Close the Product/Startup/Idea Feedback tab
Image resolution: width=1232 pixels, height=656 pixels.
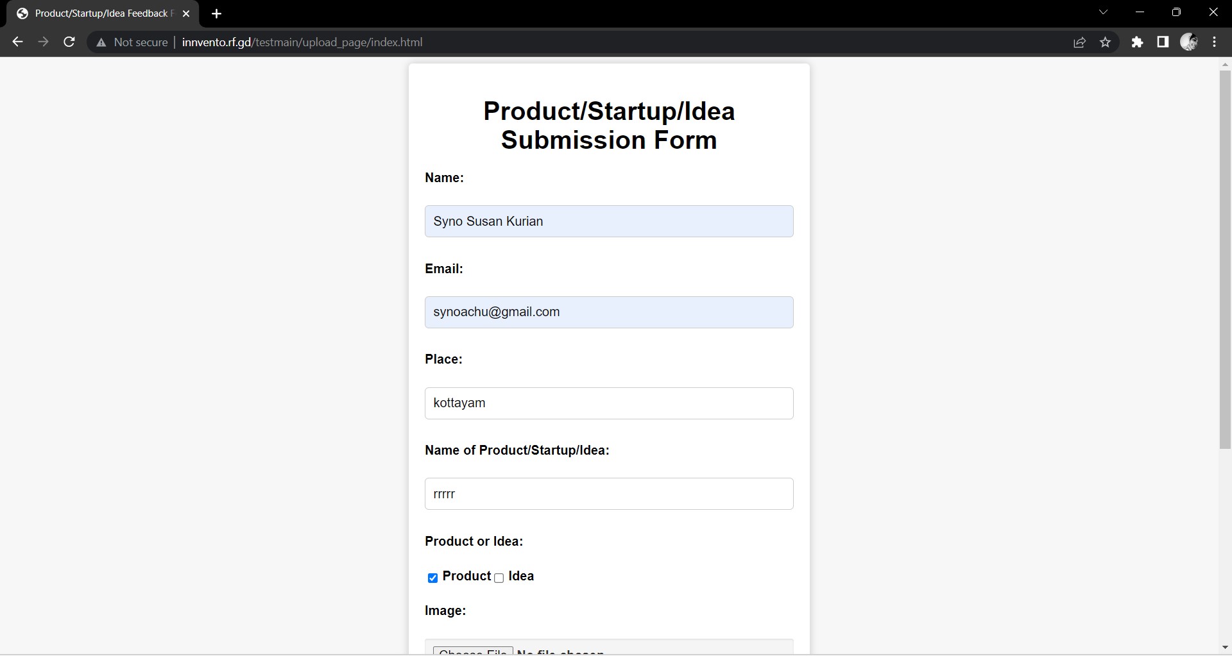(x=186, y=13)
